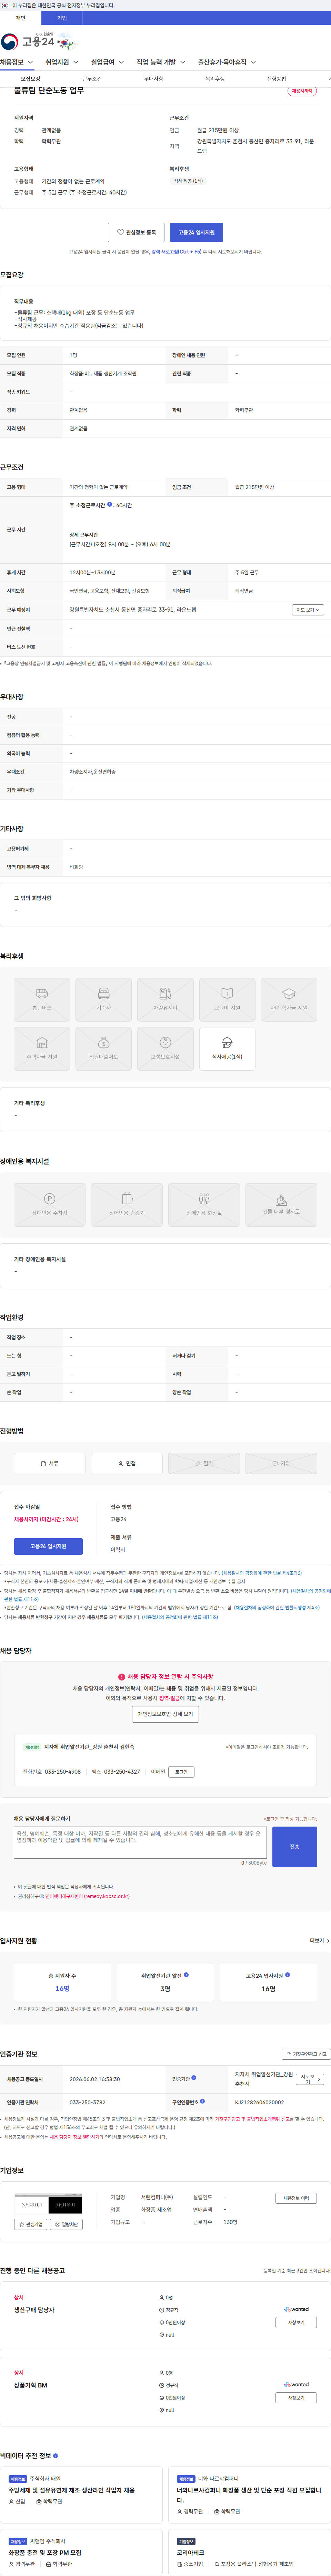331x2576 pixels.
Task: Open the 직업 능력 개발 menu
Action: coord(161,62)
